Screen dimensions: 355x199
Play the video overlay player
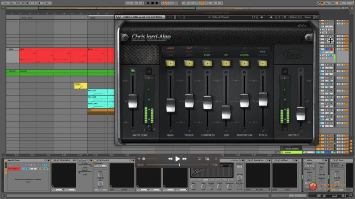177,159
